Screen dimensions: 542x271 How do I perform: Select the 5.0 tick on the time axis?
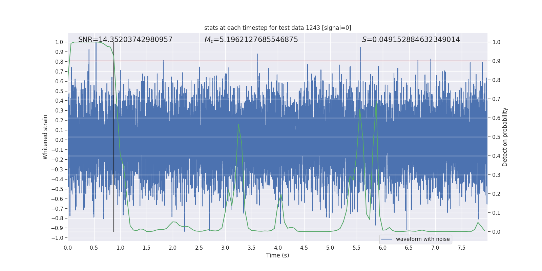[x=330, y=248]
